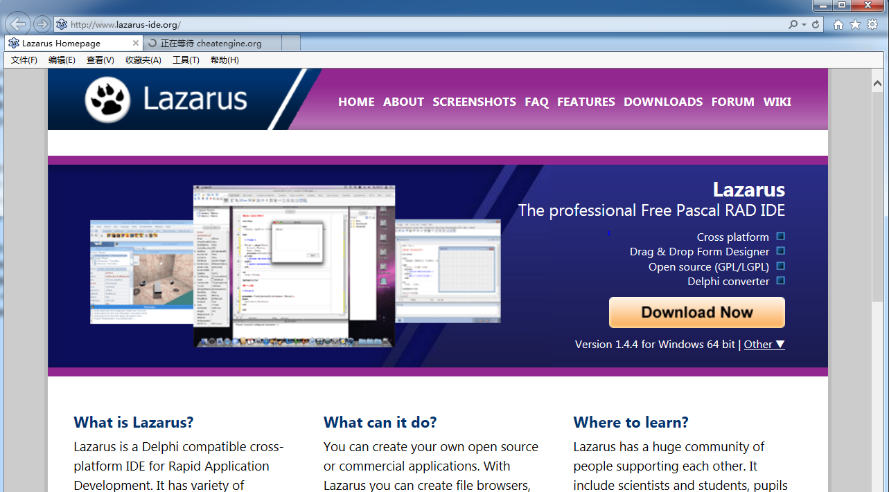This screenshot has width=889, height=492.
Task: Refresh the page with the reload icon
Action: (x=816, y=24)
